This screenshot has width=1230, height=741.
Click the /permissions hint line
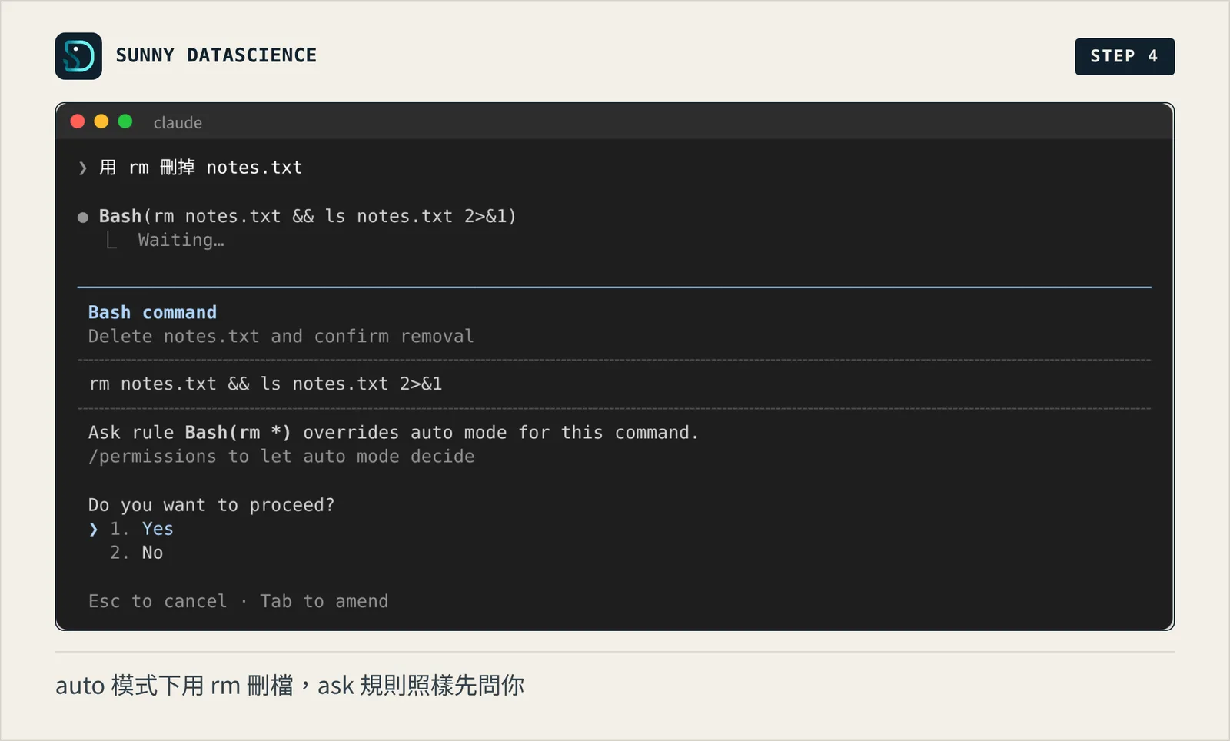[281, 457]
